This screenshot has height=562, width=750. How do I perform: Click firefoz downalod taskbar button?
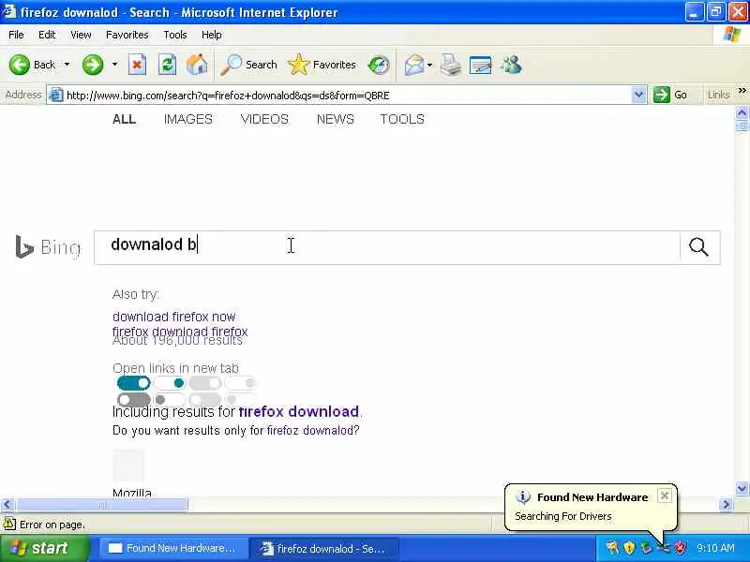pos(323,548)
